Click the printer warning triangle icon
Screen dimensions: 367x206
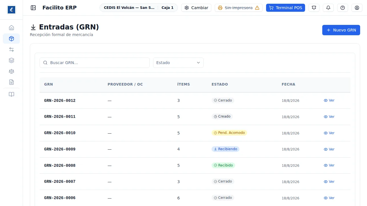click(257, 8)
